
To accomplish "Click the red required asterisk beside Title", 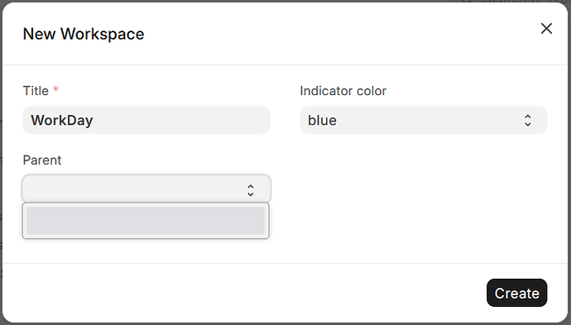I will pos(55,89).
